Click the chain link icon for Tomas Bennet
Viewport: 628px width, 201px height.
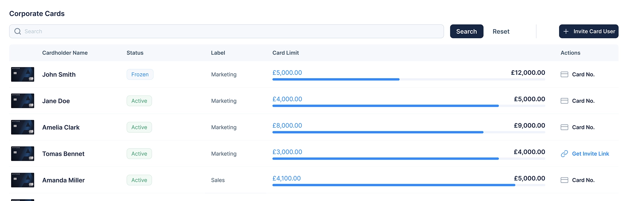click(x=564, y=154)
